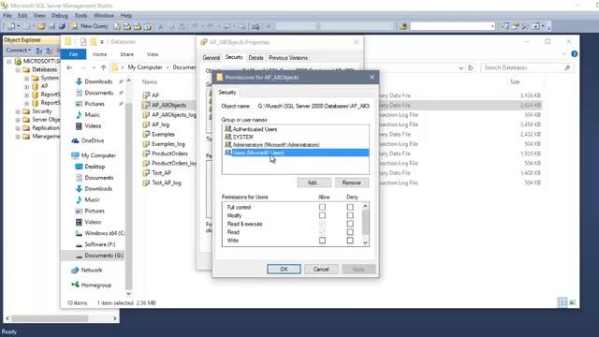Viewport: 599px width, 337px height.
Task: Open the File tab in Explorer window
Action: point(73,54)
